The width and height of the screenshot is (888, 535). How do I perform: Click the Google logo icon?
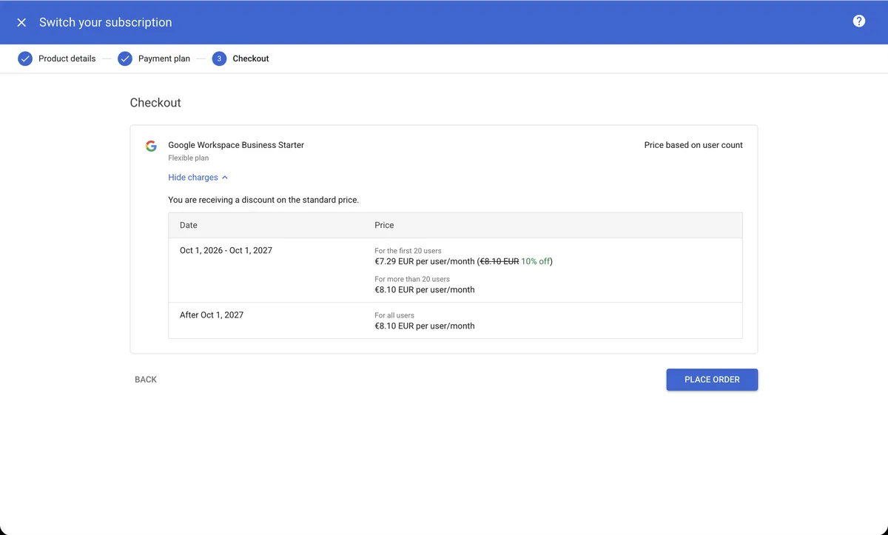151,146
